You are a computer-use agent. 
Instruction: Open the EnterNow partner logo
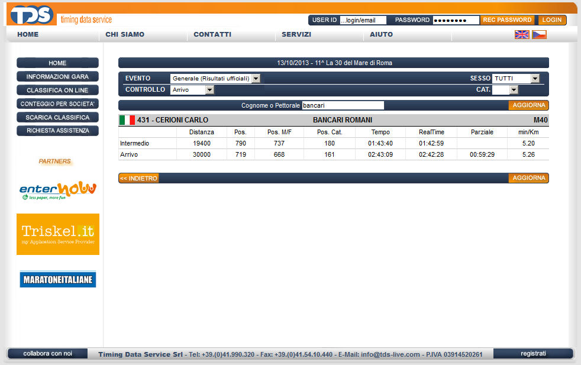[58, 190]
